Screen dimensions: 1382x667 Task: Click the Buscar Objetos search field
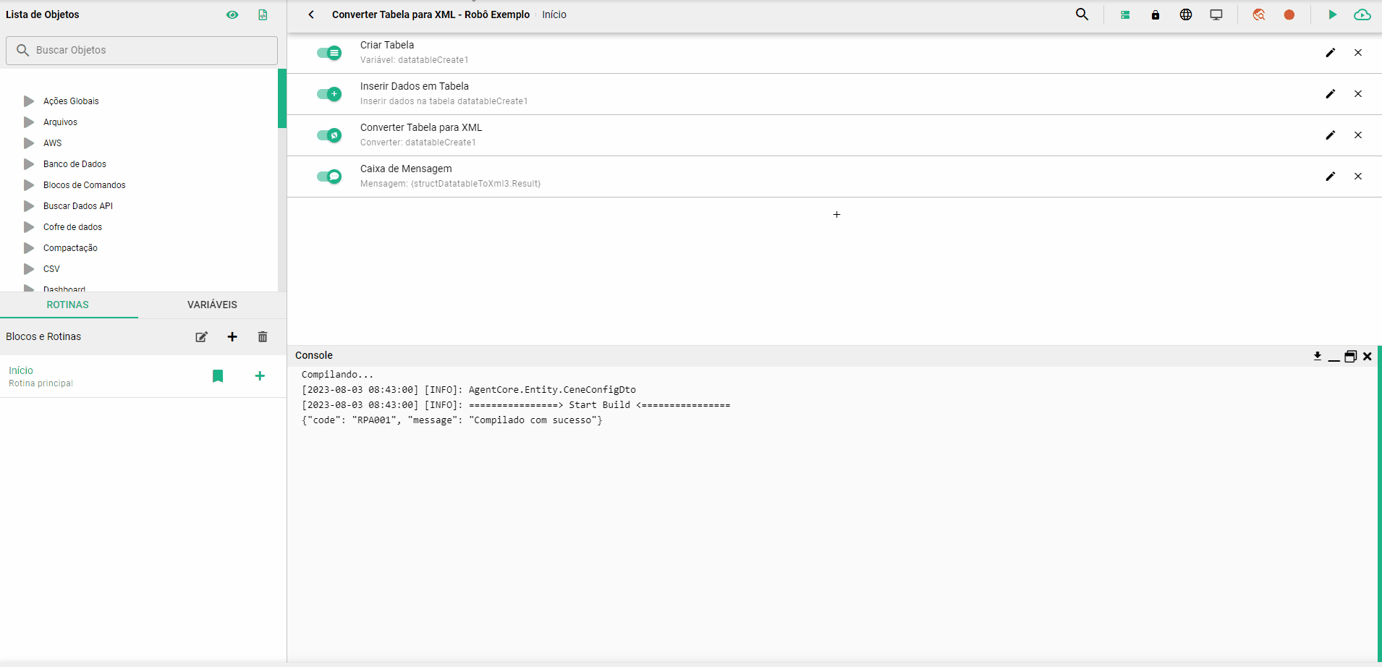[142, 51]
